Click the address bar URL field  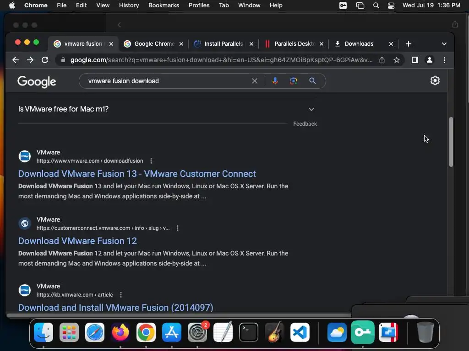coord(221,60)
